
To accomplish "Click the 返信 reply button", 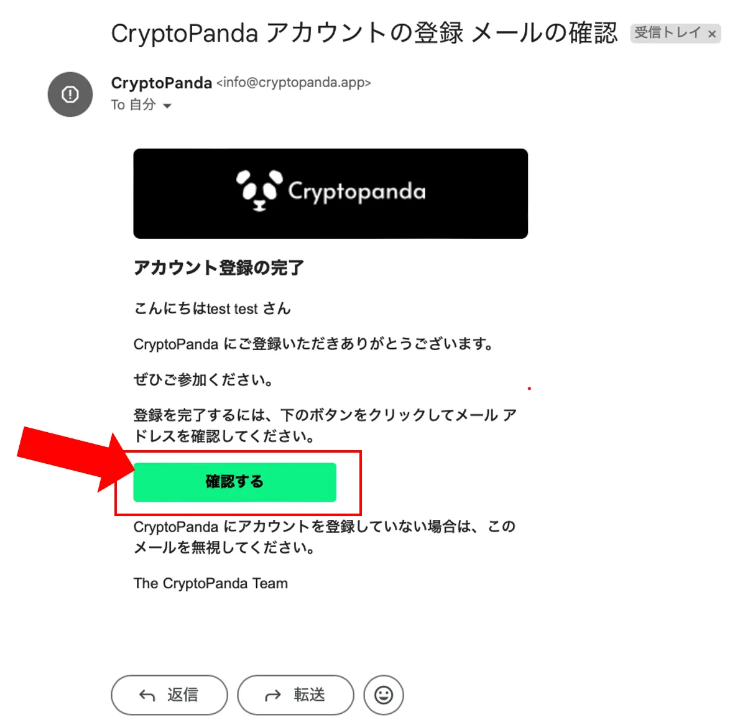I will pos(169,695).
